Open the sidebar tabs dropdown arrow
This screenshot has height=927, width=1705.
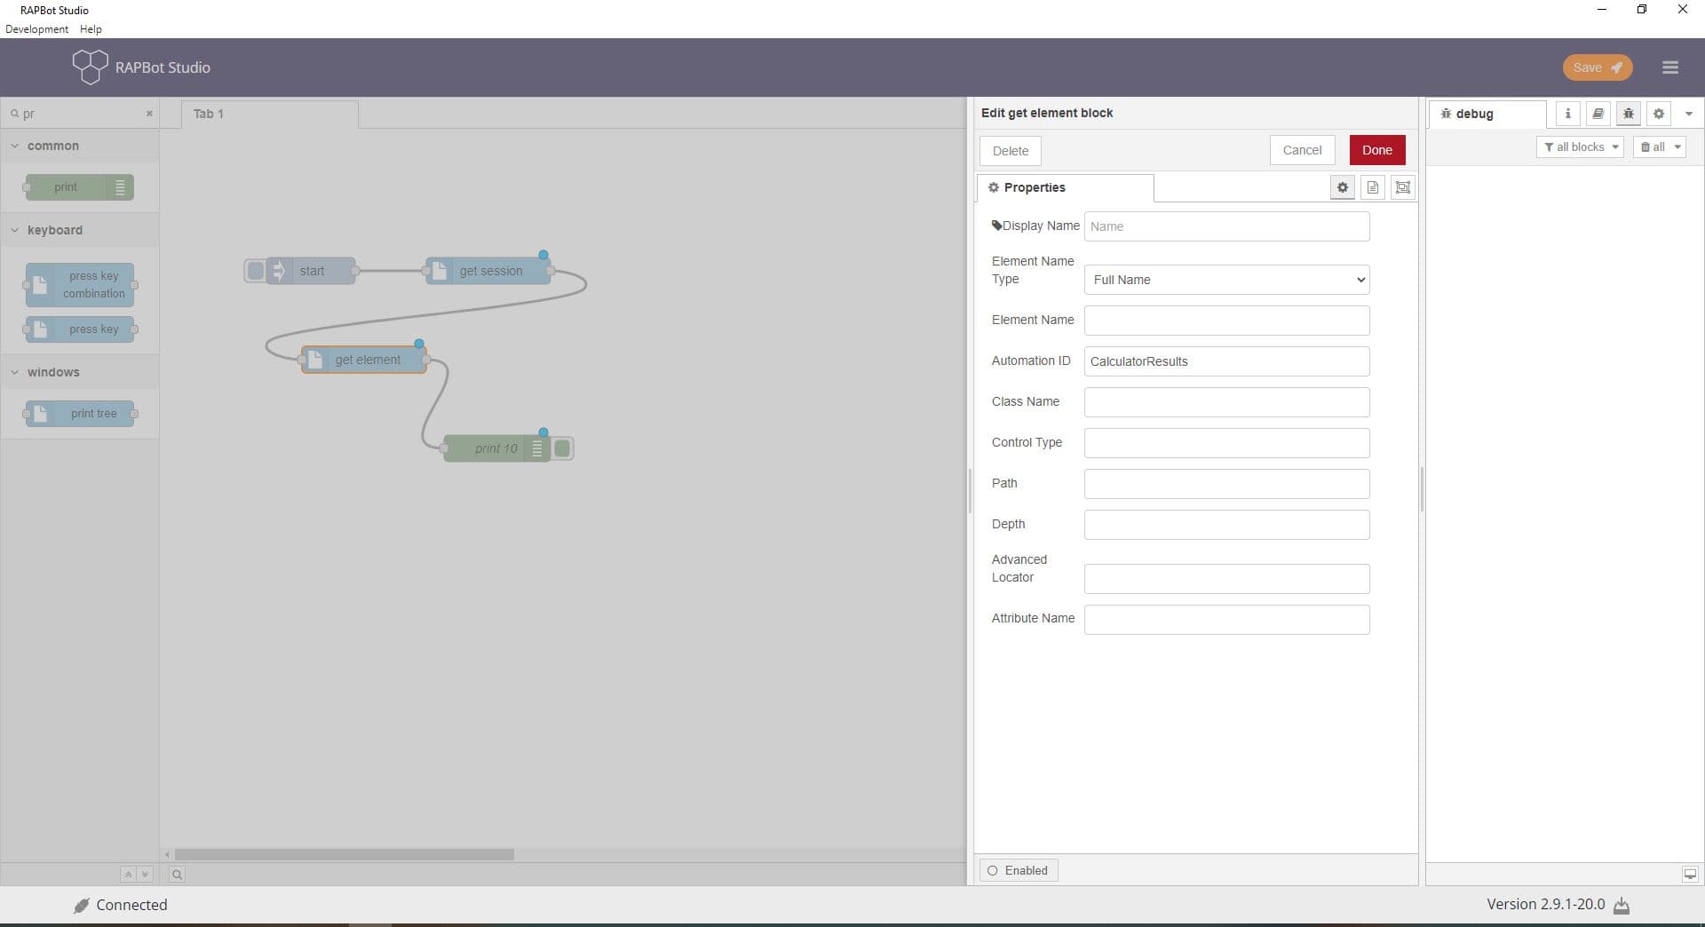point(1688,114)
